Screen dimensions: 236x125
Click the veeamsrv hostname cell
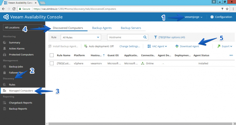point(96,63)
